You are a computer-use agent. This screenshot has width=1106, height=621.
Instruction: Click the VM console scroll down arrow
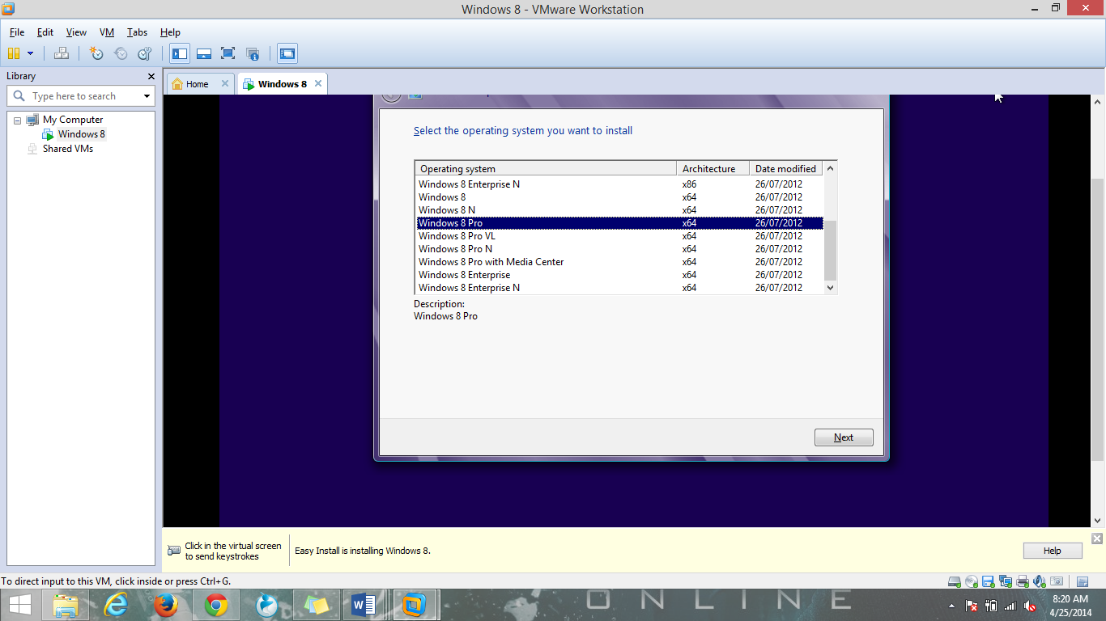1098,521
